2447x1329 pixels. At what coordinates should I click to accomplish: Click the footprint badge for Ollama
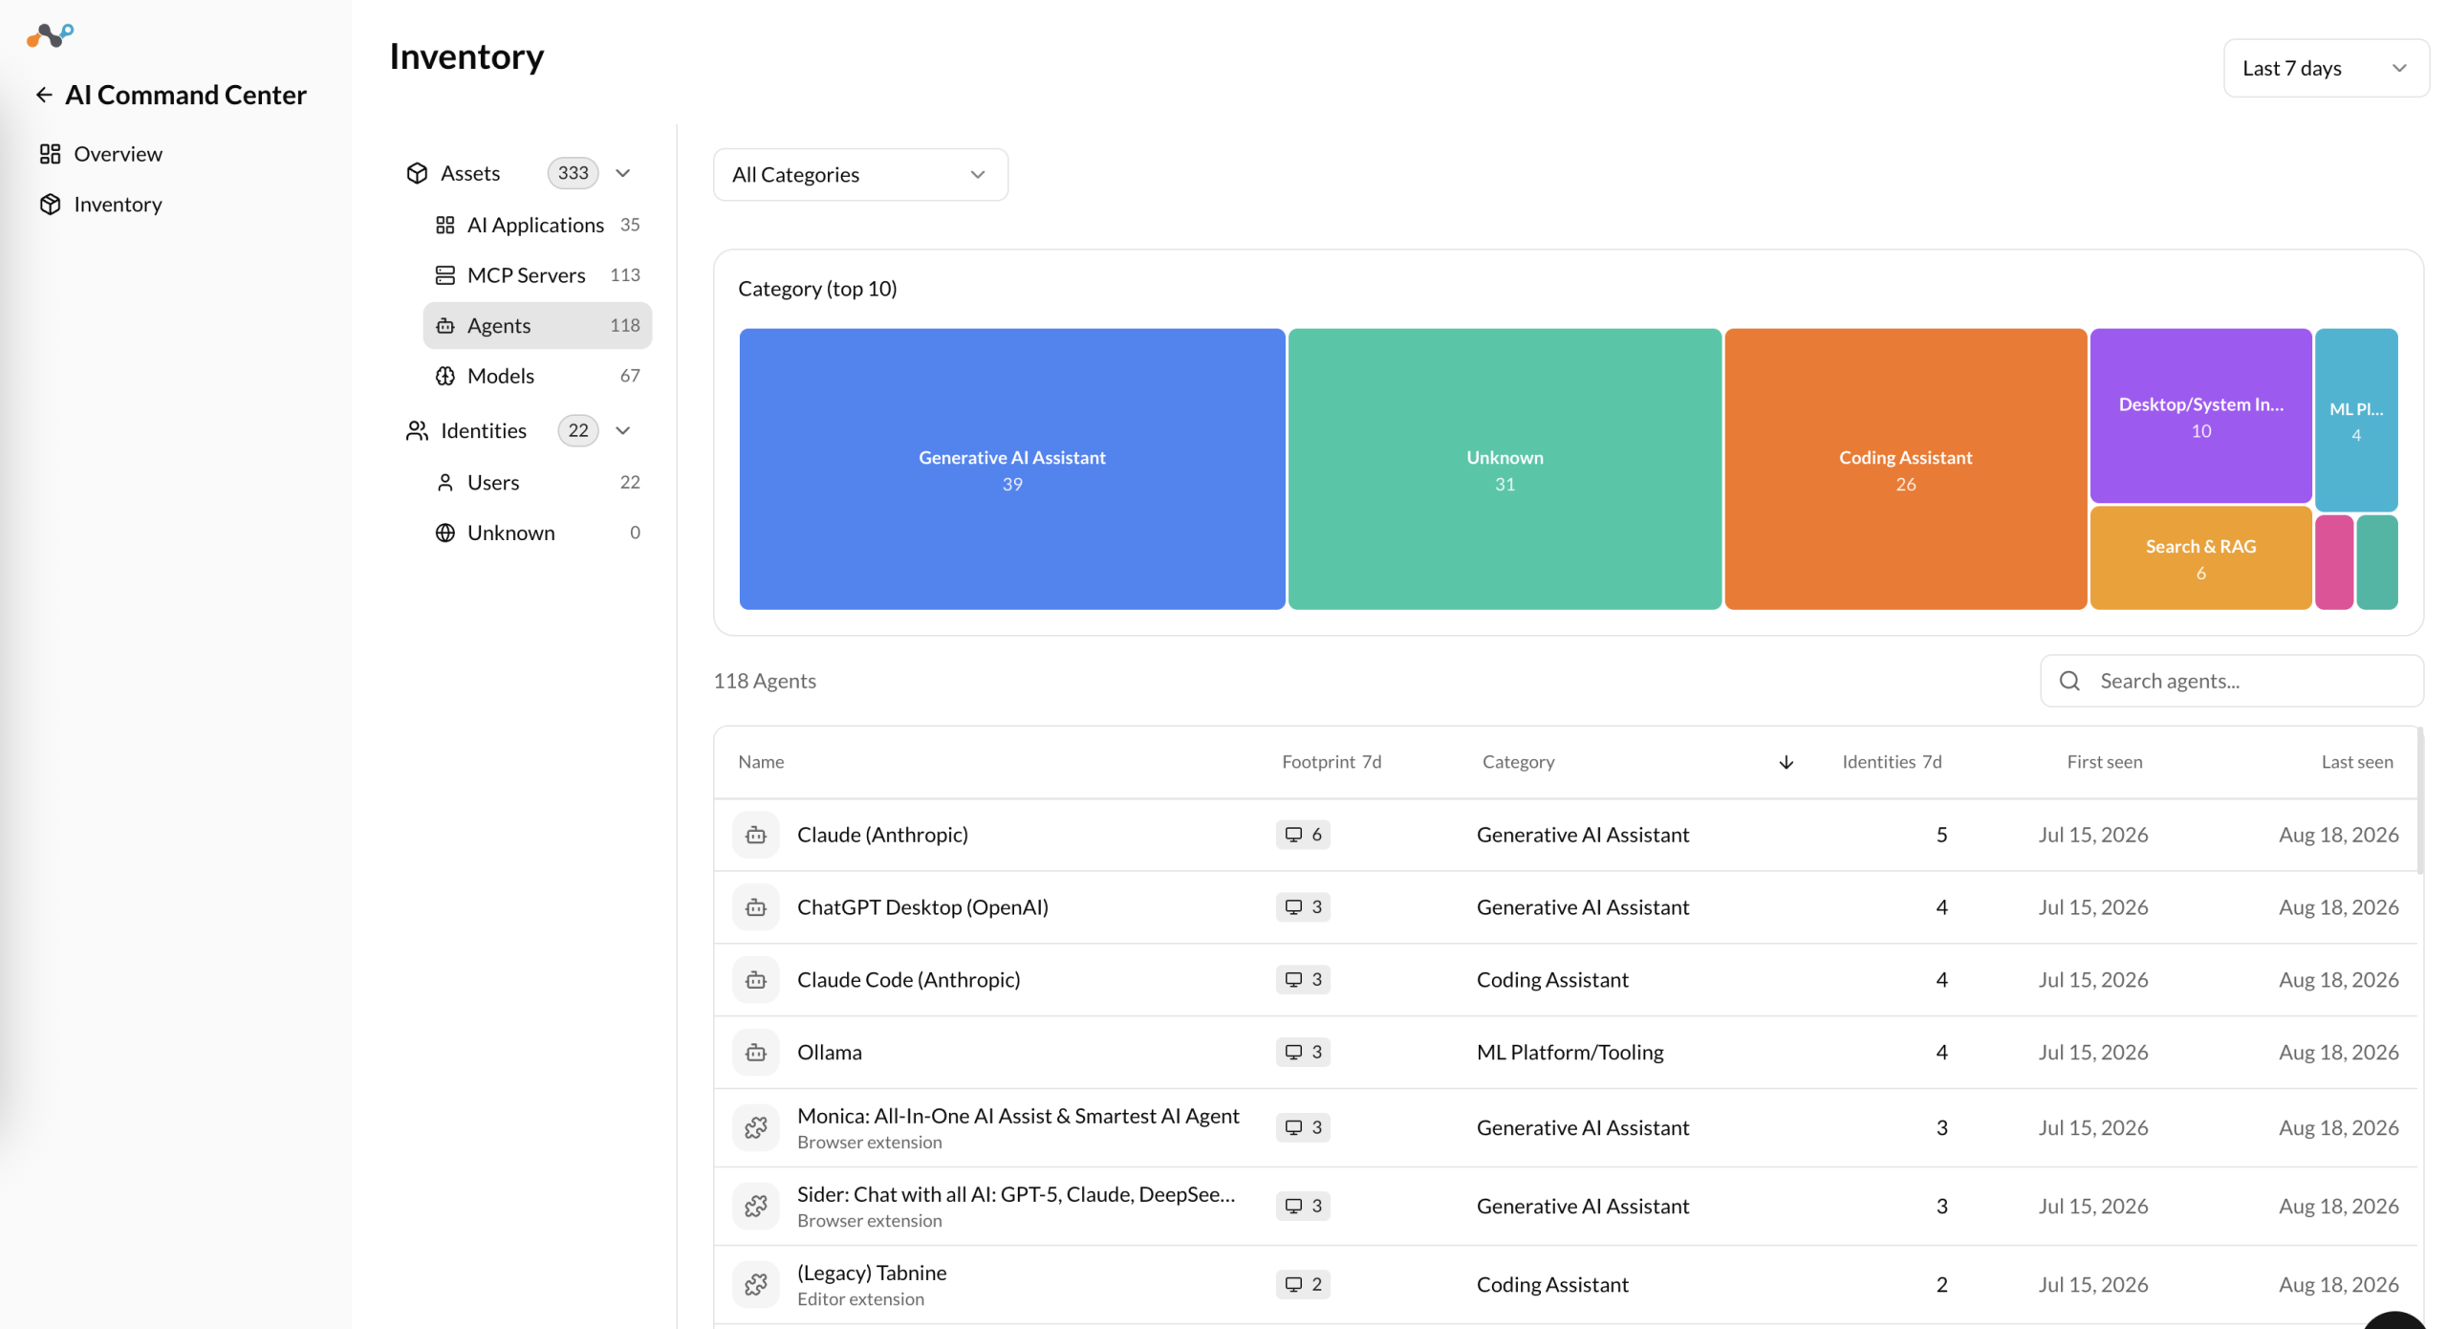(1302, 1053)
